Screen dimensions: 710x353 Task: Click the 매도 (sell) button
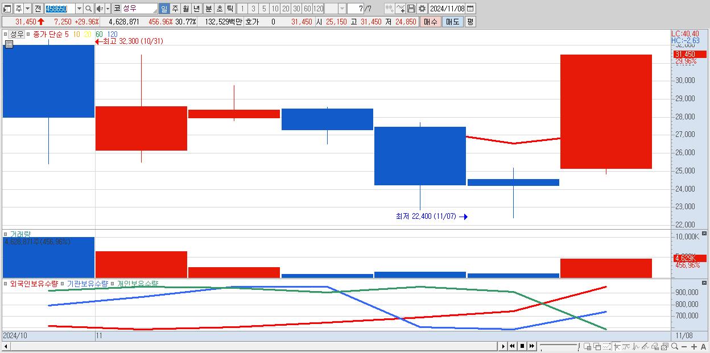pos(453,22)
